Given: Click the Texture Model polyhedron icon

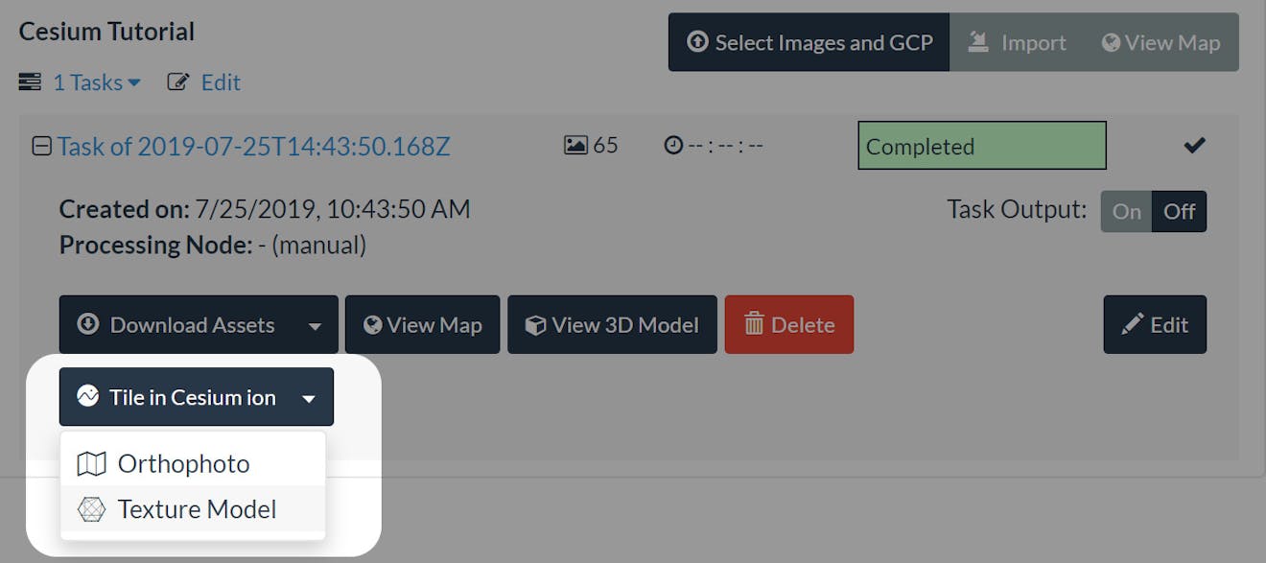Looking at the screenshot, I should (91, 509).
